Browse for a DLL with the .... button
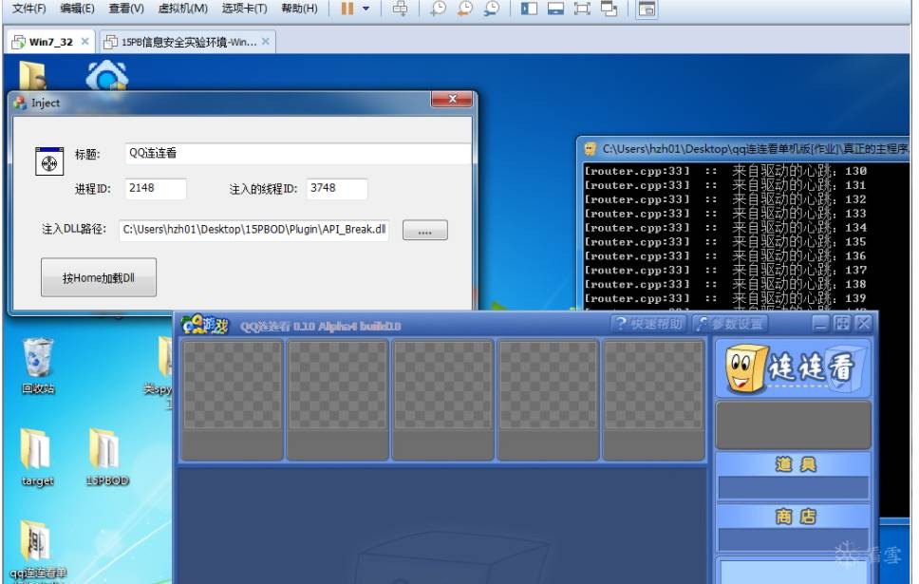 click(425, 230)
